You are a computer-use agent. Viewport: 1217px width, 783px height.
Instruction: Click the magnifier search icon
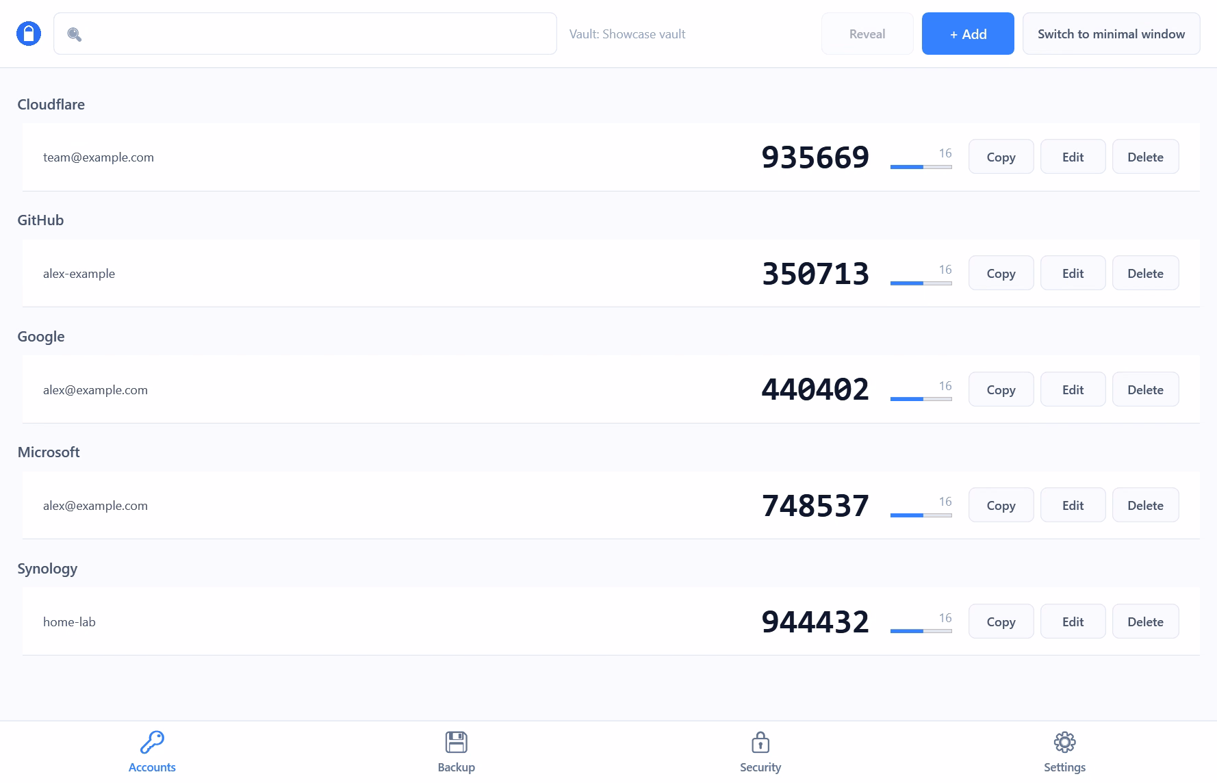[75, 34]
